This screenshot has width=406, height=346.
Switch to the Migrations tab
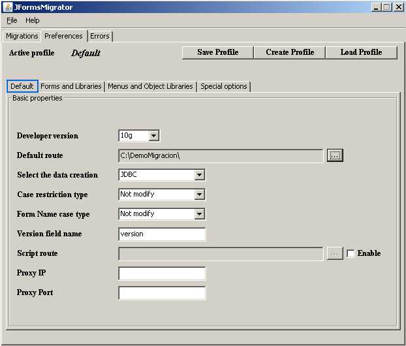point(22,36)
